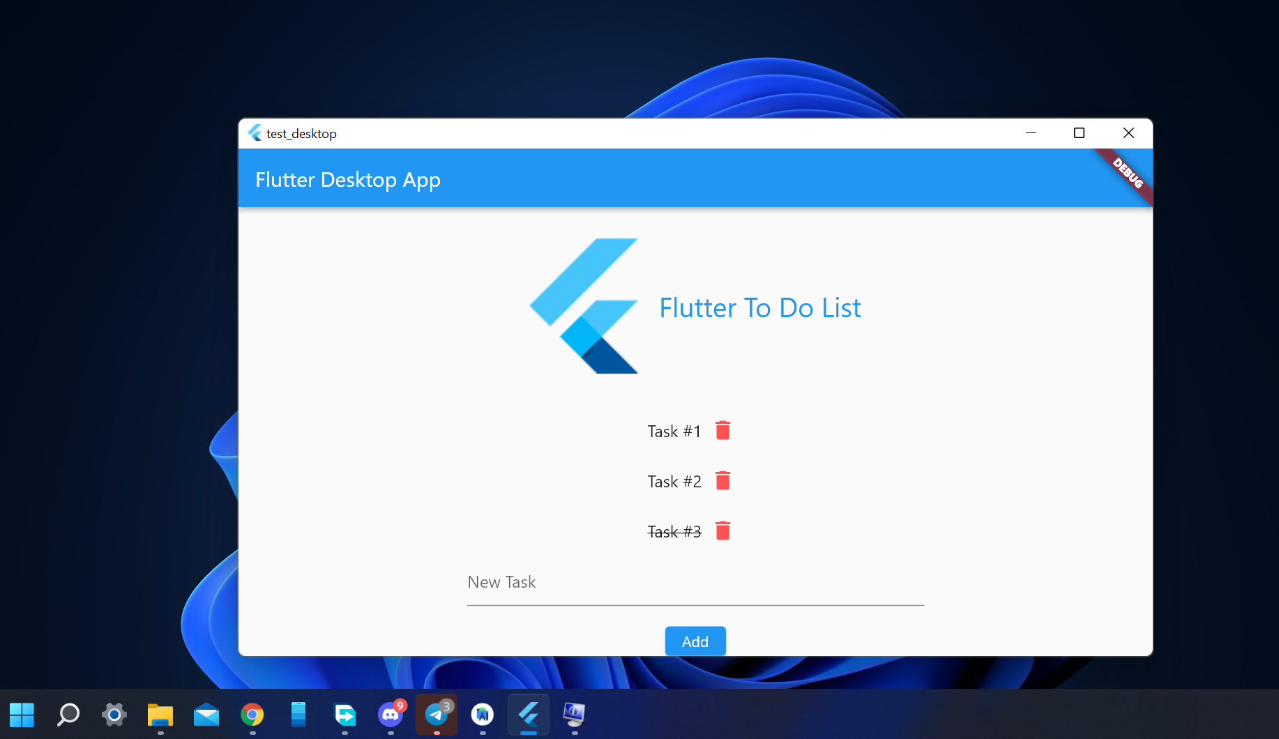Launch Google Chrome from the taskbar
Image resolution: width=1279 pixels, height=739 pixels.
click(252, 715)
